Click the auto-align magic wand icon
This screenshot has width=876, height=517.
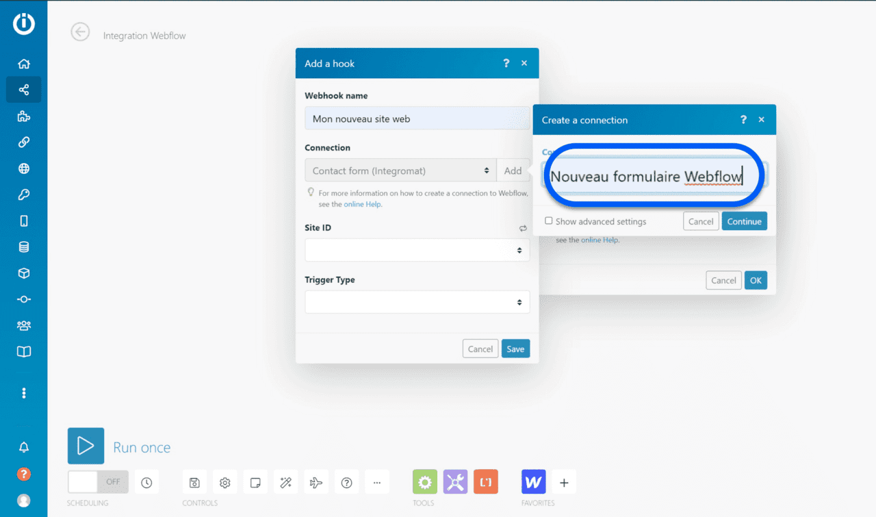coord(285,482)
